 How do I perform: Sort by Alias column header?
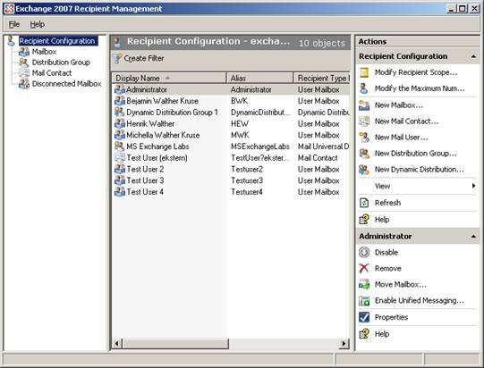259,79
